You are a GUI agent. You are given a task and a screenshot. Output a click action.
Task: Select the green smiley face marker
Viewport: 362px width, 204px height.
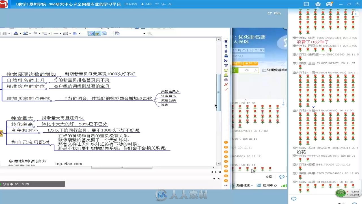click(226, 70)
